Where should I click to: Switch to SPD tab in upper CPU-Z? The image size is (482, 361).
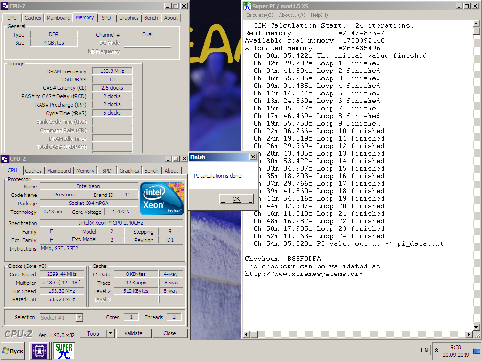pos(106,18)
